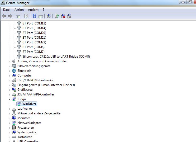Screen dimensions: 196x142
Task: Click the disc drive icon beside DVD/CD-ROM-Laufwerke
Action: tap(14, 80)
